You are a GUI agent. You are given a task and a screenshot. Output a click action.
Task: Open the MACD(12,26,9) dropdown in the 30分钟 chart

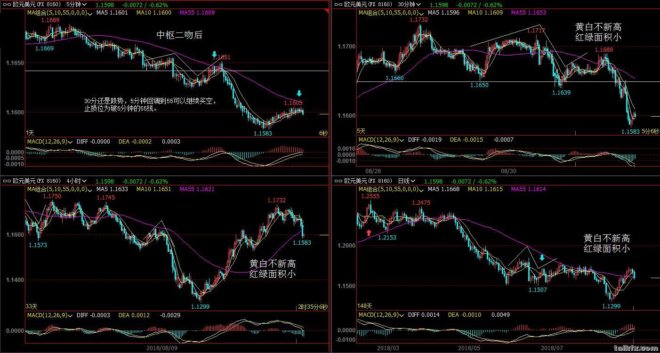[x=401, y=140]
